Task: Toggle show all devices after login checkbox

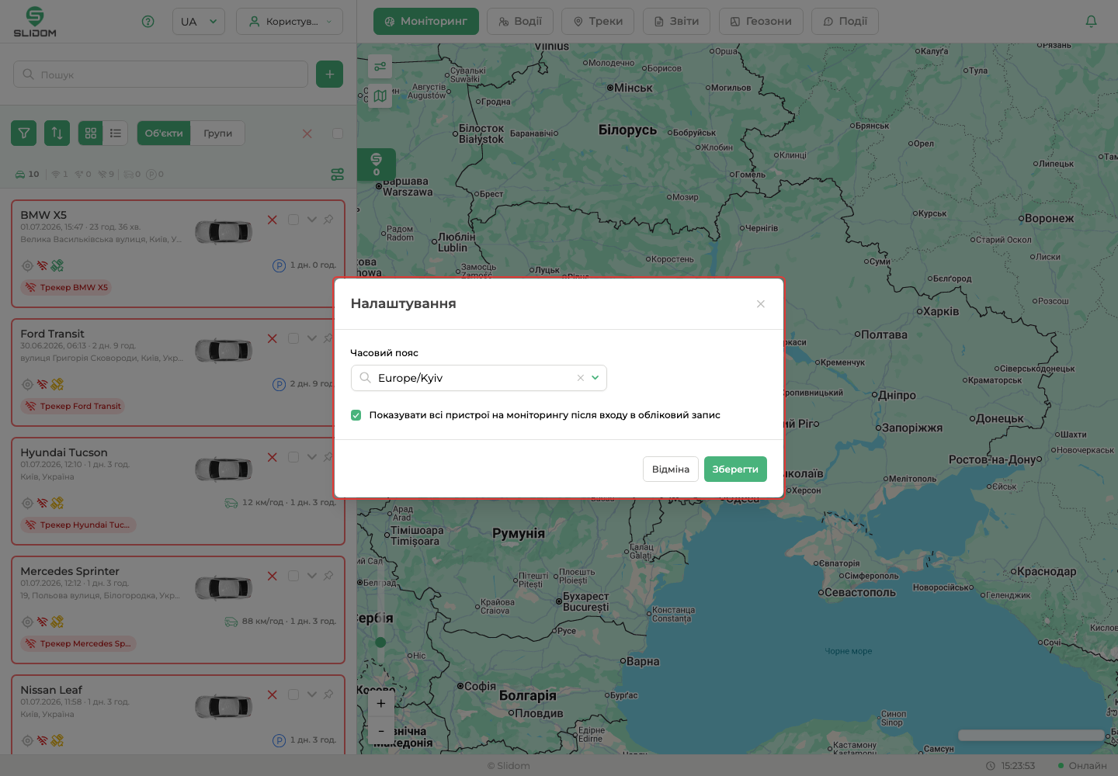Action: coord(356,415)
